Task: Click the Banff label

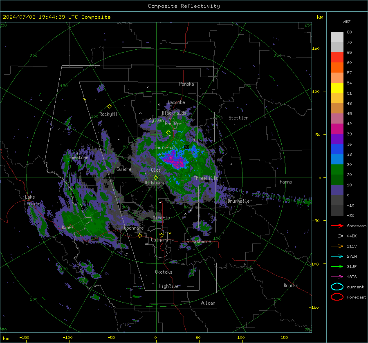Action: (x=67, y=227)
